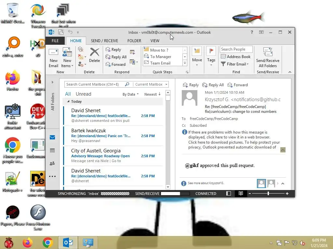This screenshot has width=333, height=249.
Task: Toggle Newest sort order
Action: pyautogui.click(x=153, y=94)
